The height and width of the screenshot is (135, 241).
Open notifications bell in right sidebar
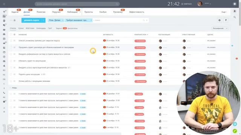tap(235, 11)
